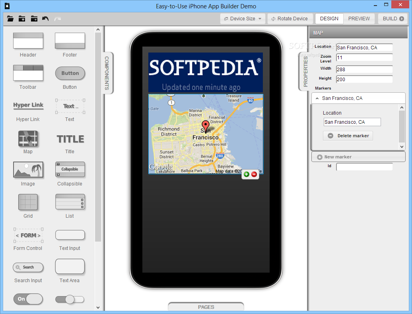The height and width of the screenshot is (314, 412).
Task: Click the new folder plus icon
Action: click(22, 19)
